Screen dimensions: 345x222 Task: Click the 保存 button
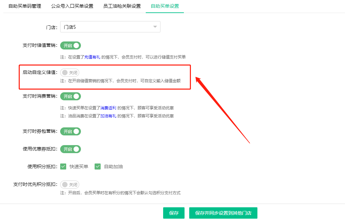click(174, 213)
